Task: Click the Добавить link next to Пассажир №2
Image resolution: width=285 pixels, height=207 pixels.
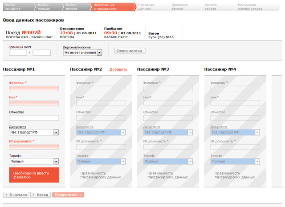Action: coord(118,69)
